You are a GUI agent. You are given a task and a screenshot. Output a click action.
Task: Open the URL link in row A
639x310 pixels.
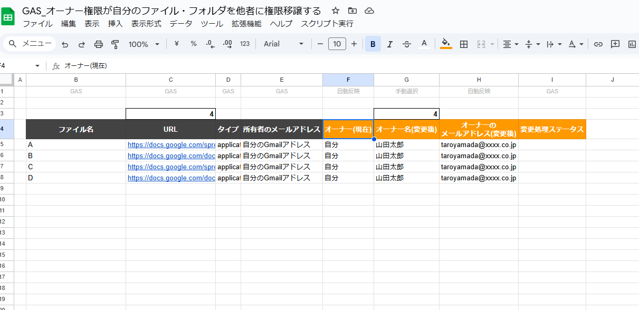171,144
